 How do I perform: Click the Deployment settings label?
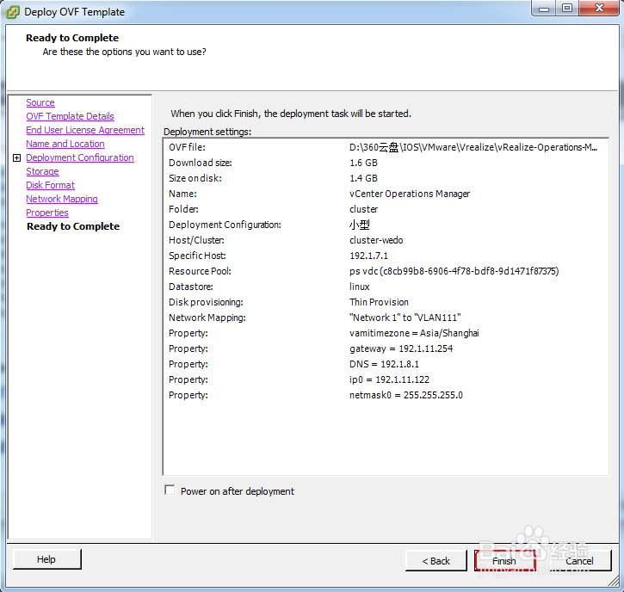207,132
